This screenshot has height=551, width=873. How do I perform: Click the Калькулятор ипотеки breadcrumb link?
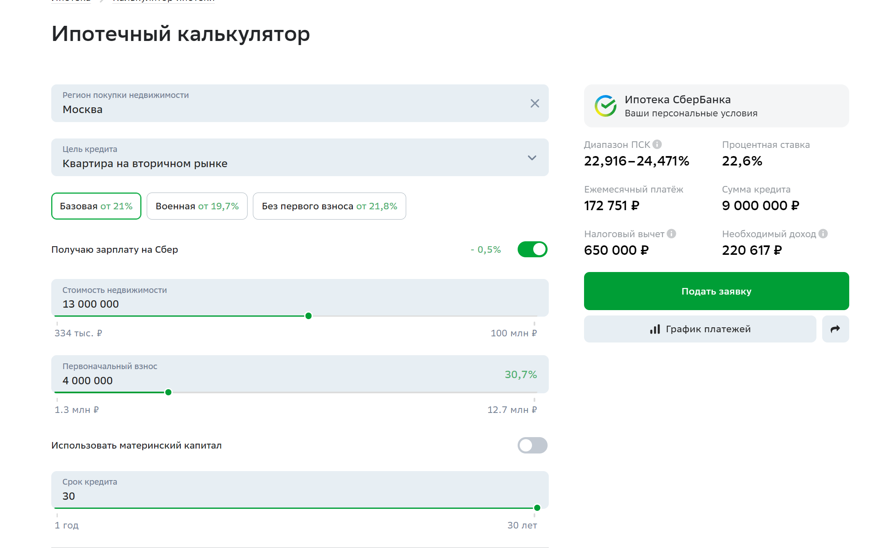click(164, 1)
